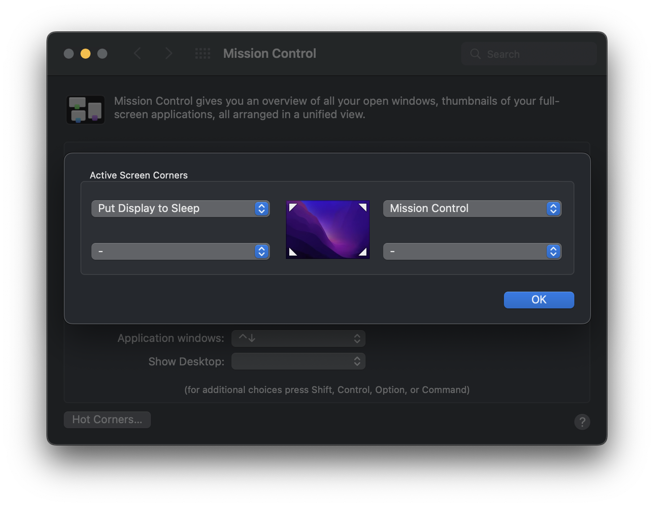This screenshot has height=507, width=654.
Task: Click the Mission Control window title
Action: point(270,54)
